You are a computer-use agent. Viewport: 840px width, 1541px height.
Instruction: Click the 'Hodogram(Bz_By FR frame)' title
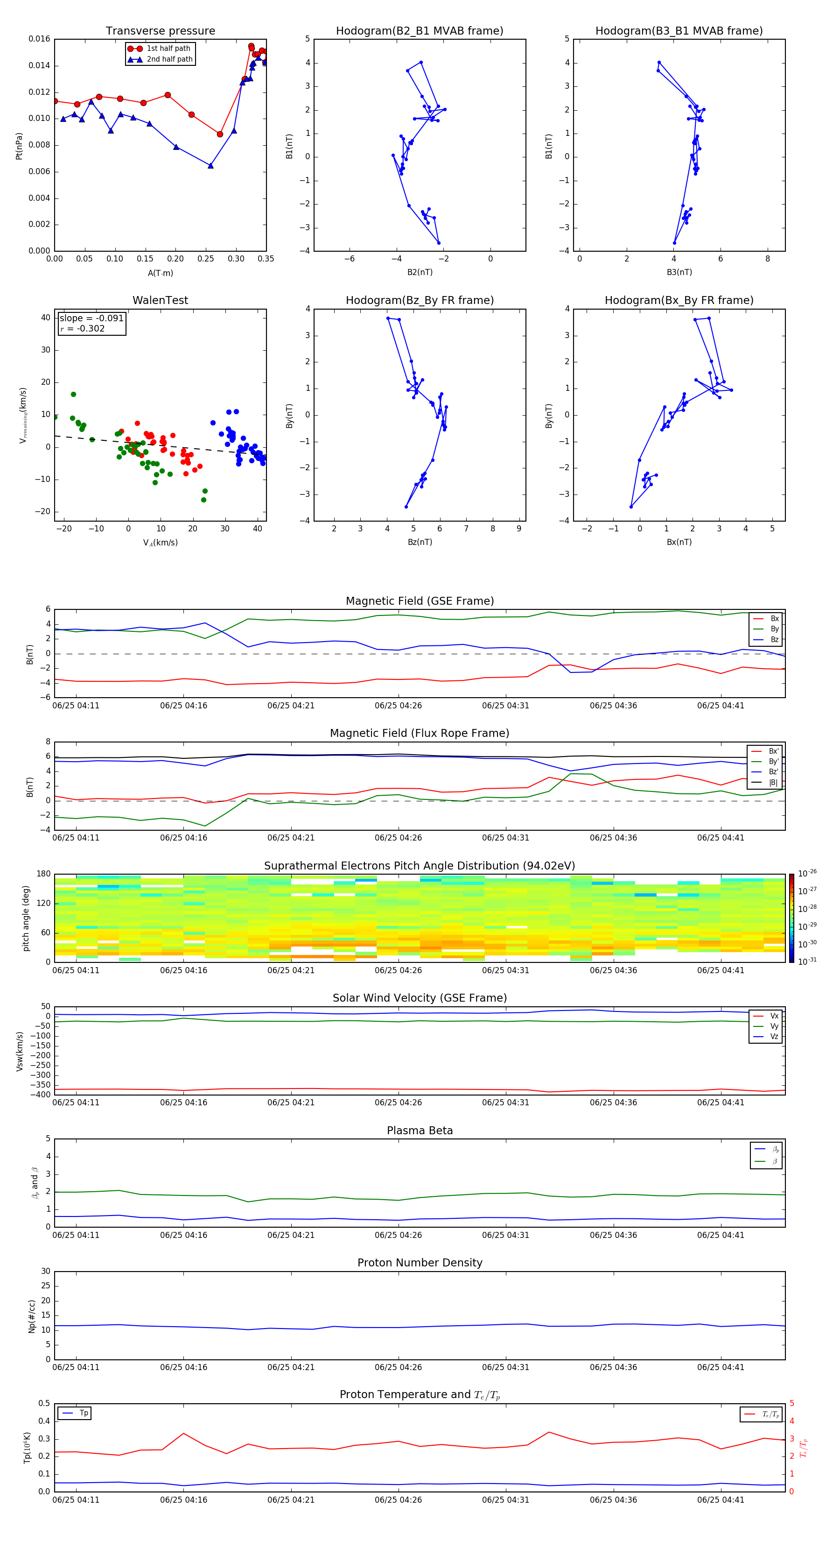pos(419,300)
